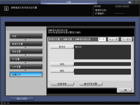The image size is (140, 105).
Task: Click the breadcrumb text LDAP服务器注册
Action: [x=83, y=39]
